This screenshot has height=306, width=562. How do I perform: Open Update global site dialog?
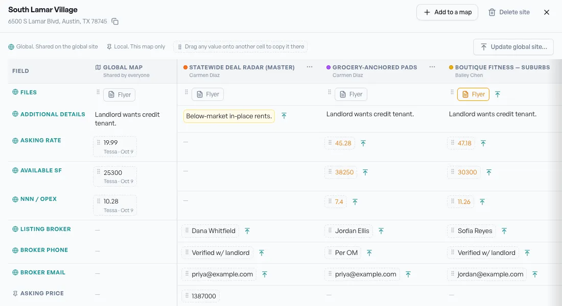[513, 47]
